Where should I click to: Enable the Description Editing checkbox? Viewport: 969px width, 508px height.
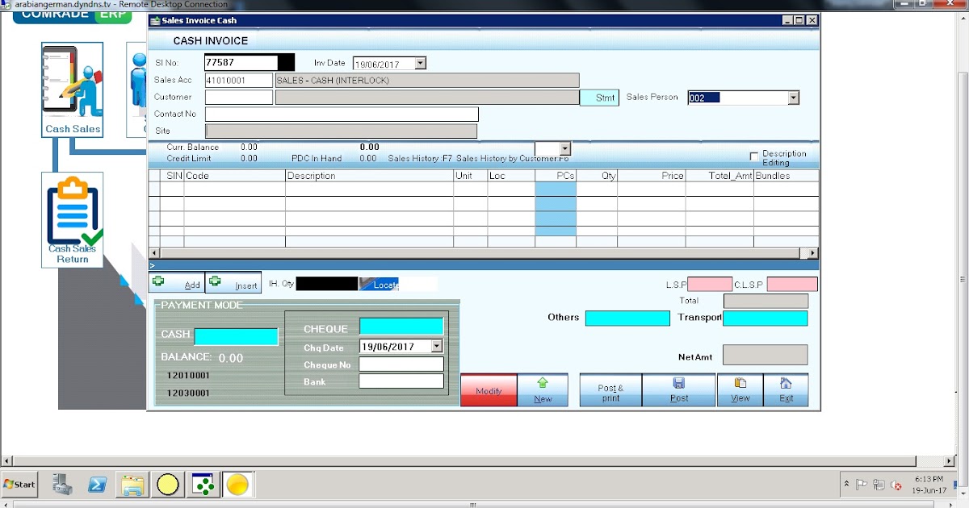753,156
